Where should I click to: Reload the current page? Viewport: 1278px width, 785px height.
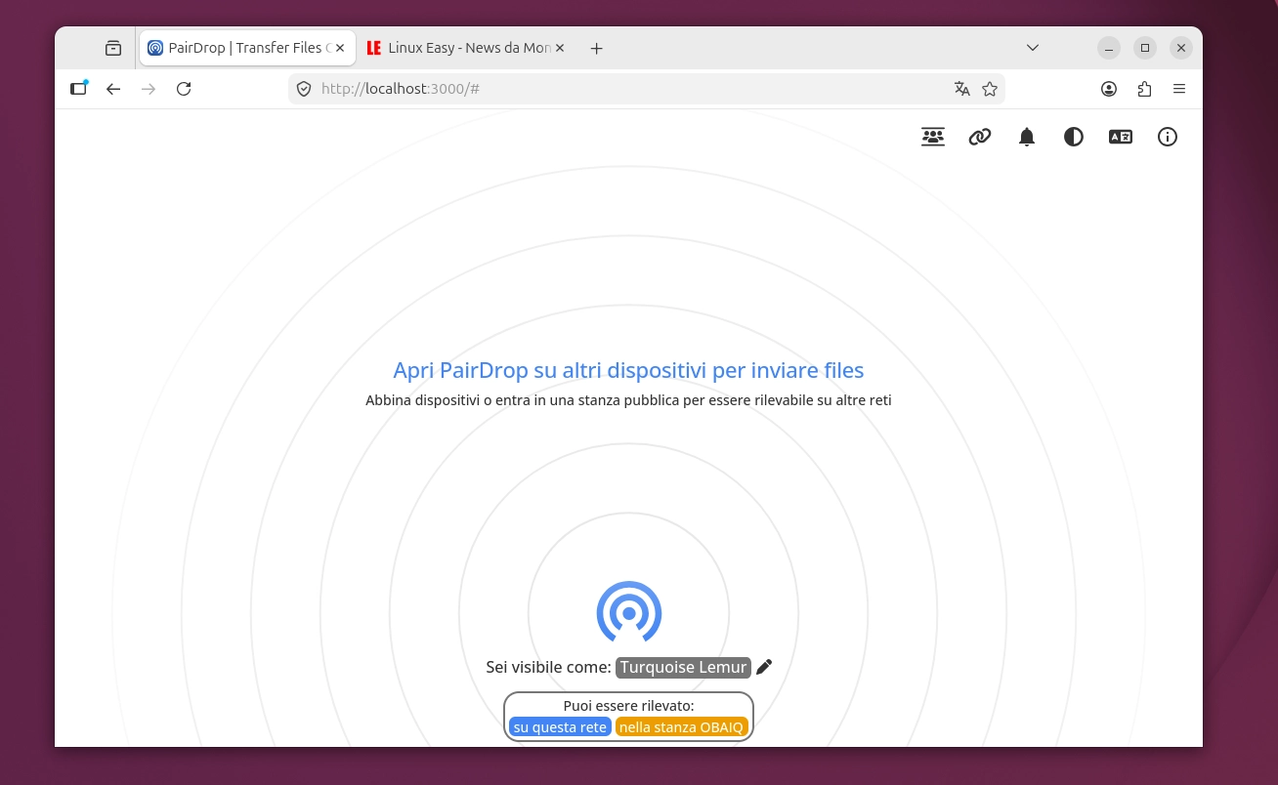(184, 89)
